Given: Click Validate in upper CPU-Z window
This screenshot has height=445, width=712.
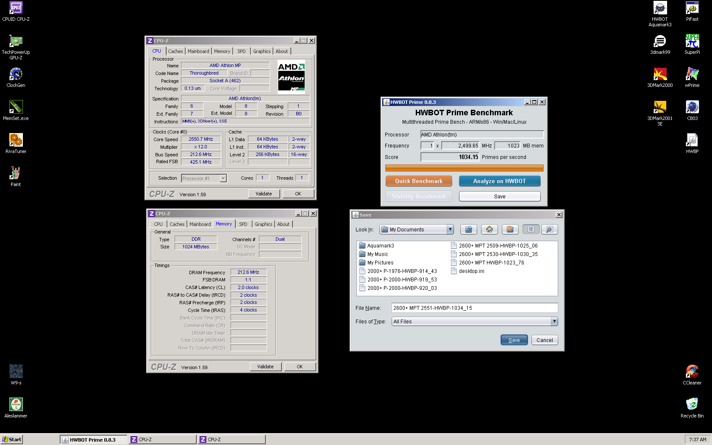Looking at the screenshot, I should click(x=264, y=194).
